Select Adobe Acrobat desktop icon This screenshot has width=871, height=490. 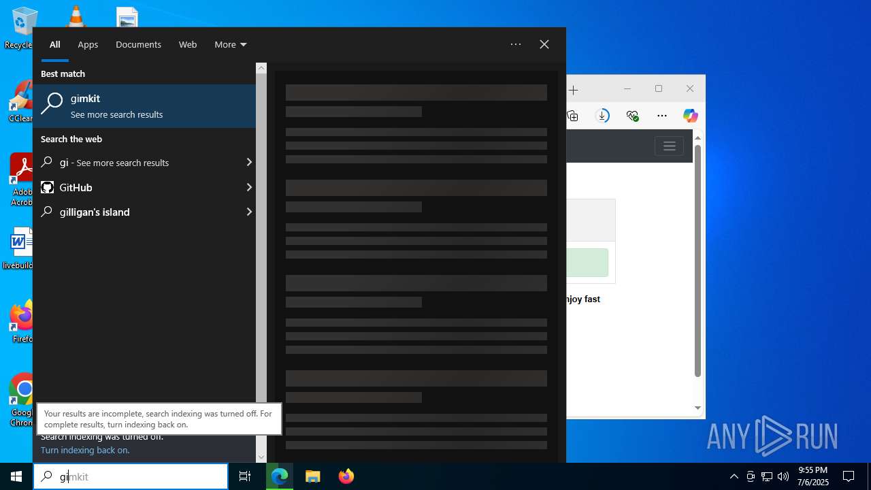click(x=22, y=180)
